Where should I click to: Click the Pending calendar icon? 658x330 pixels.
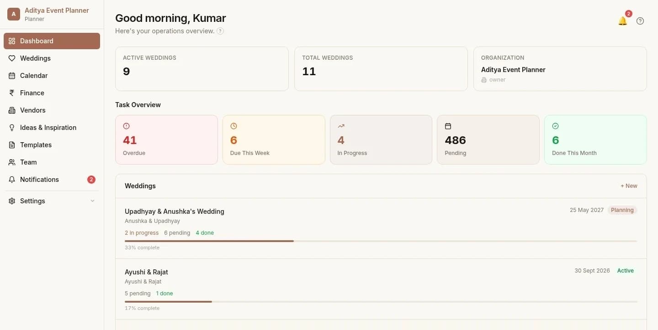pyautogui.click(x=448, y=126)
